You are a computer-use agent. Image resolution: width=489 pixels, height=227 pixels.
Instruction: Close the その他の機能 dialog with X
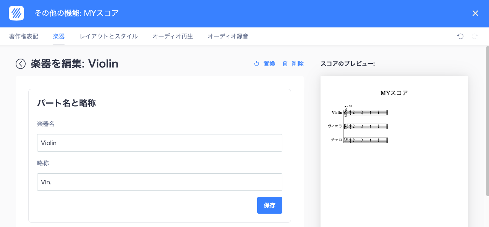[475, 13]
